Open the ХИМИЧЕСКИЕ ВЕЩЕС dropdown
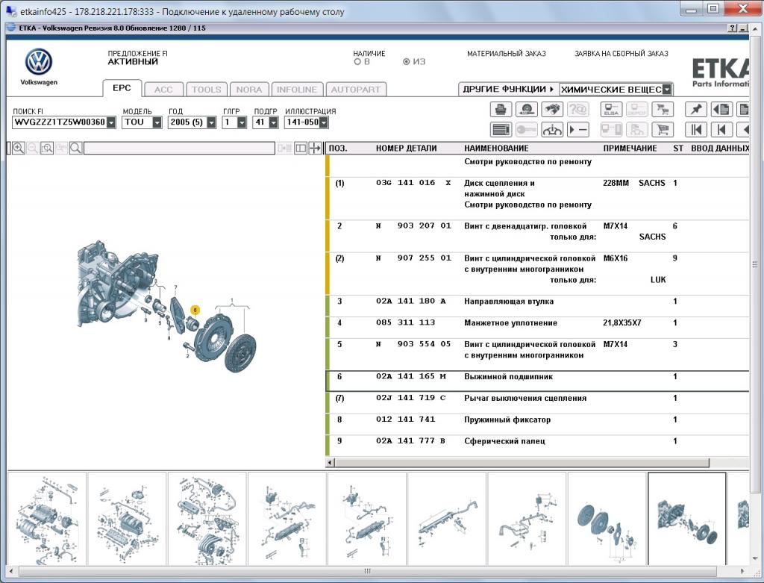This screenshot has width=764, height=583. 667,90
